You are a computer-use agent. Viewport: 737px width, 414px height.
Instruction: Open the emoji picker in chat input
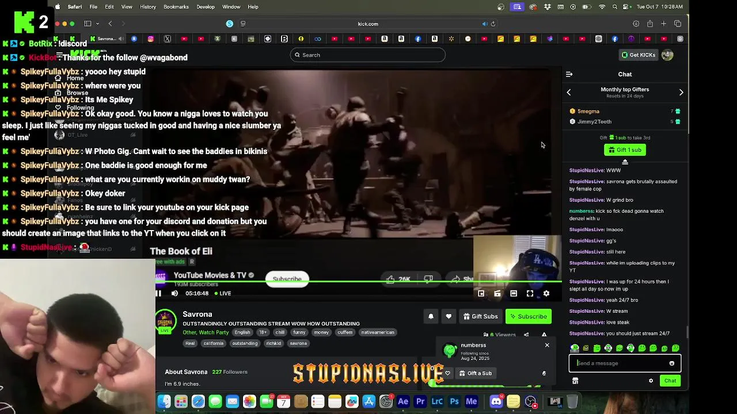click(672, 363)
